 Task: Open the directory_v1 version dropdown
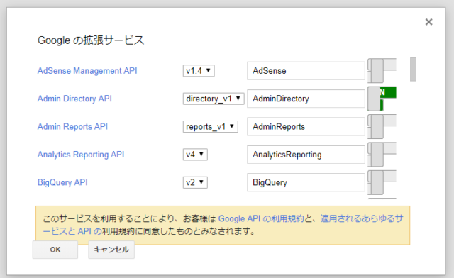[x=214, y=99]
